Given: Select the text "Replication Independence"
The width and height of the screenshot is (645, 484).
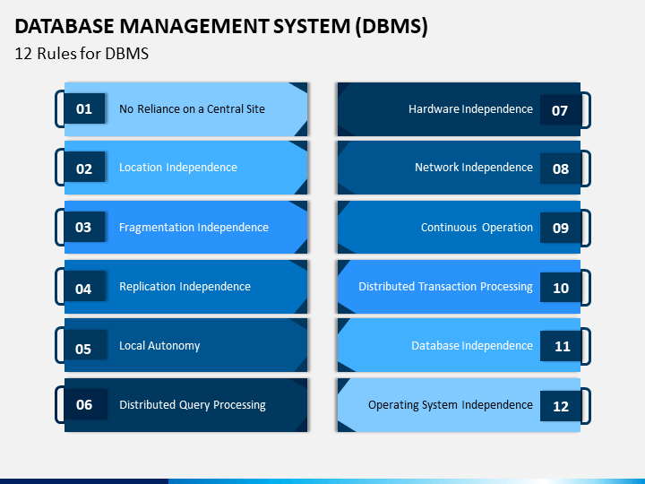Looking at the screenshot, I should [185, 287].
